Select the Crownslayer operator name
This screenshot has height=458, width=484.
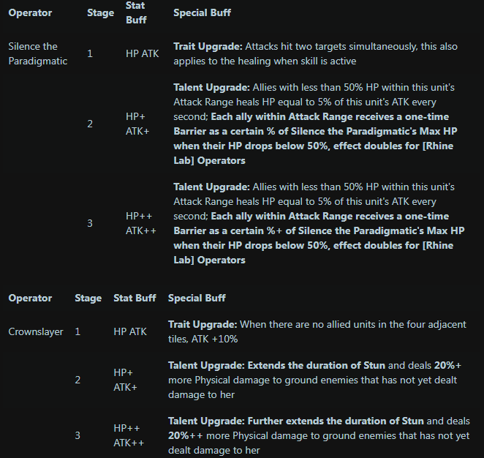36,331
